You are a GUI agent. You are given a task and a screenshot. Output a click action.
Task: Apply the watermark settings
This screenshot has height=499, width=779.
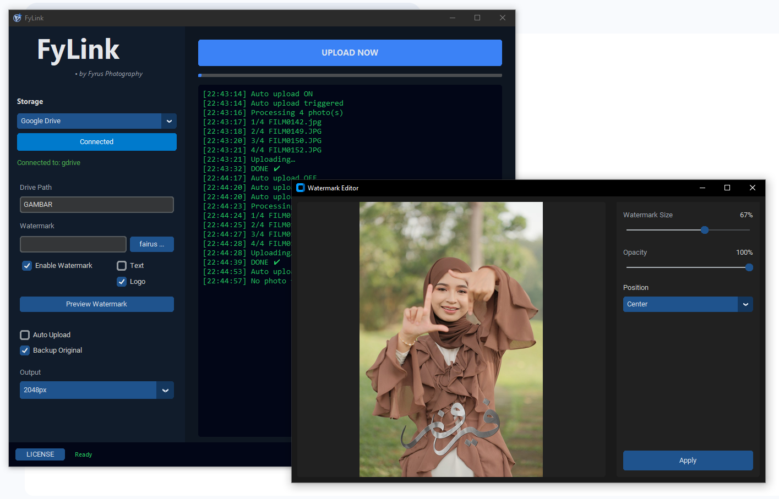pos(688,460)
